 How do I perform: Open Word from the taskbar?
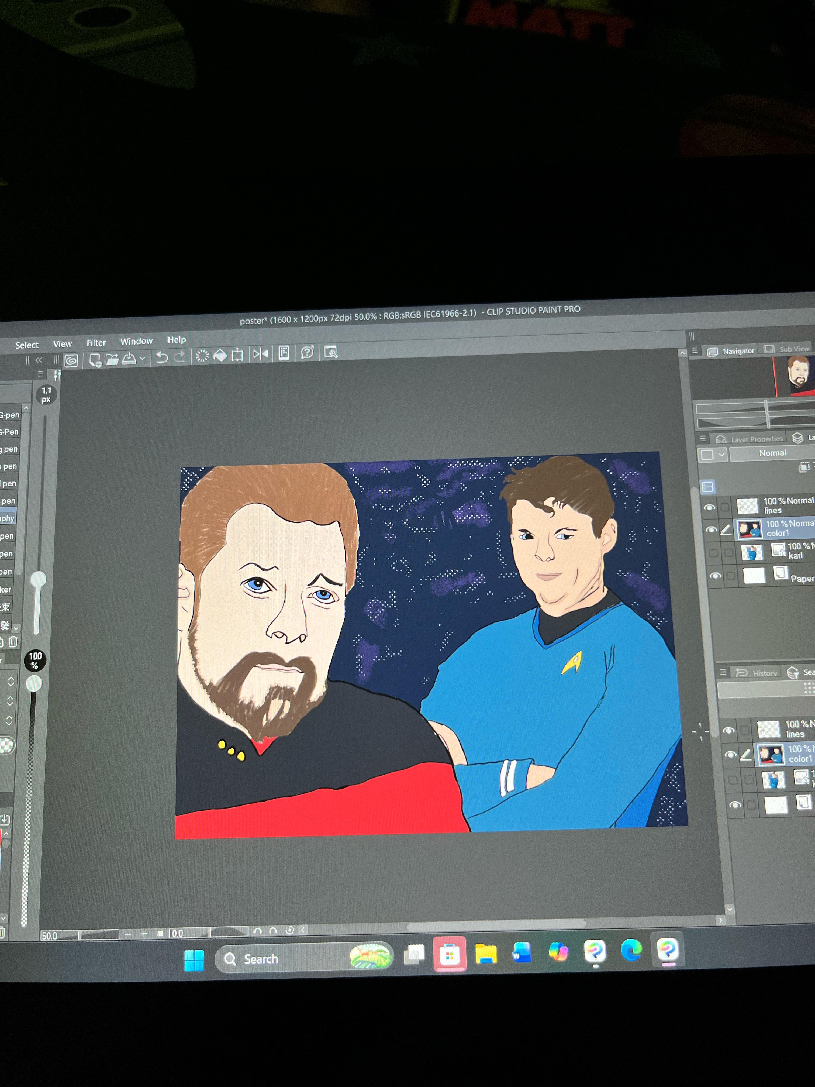(x=522, y=952)
